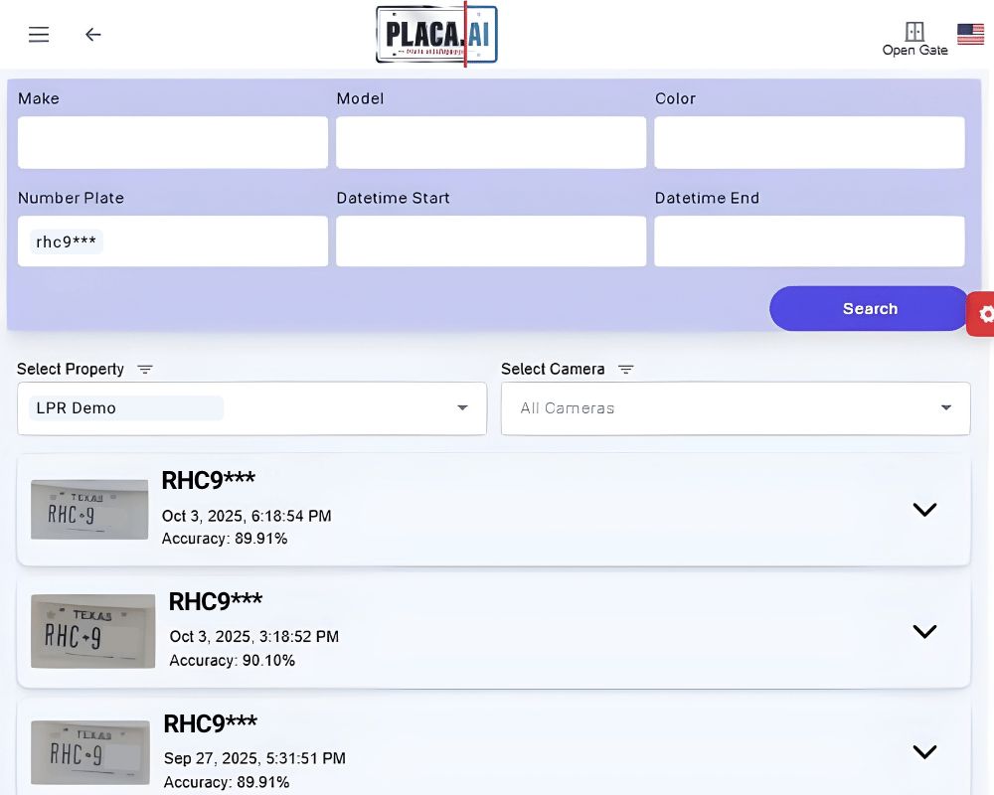
Task: Click into the Color text field
Action: tap(809, 143)
